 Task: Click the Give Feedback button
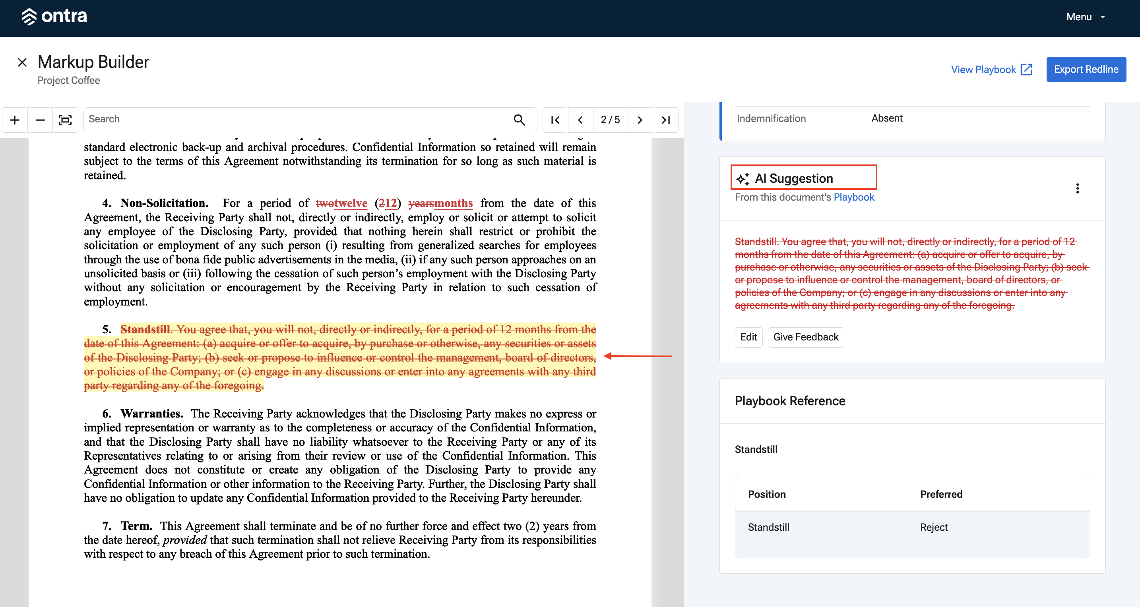[806, 337]
